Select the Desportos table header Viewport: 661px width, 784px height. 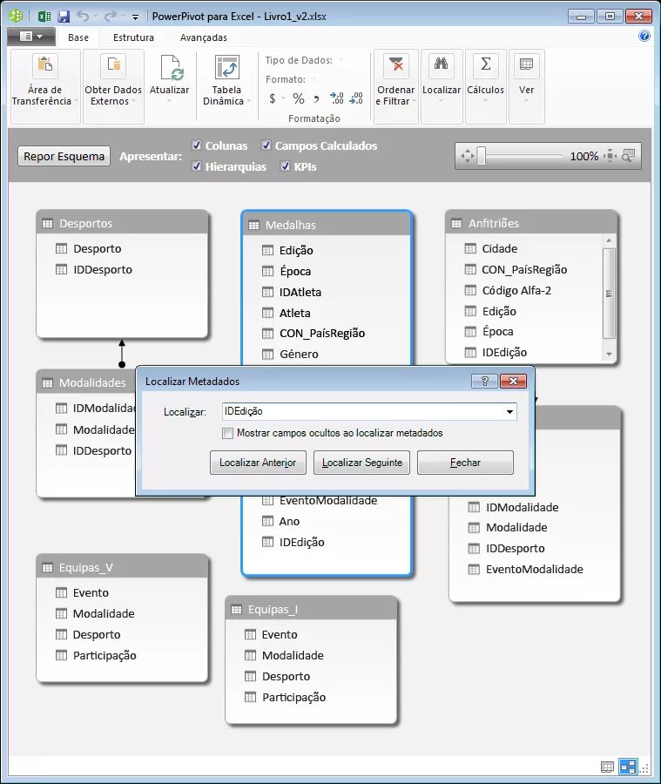tap(122, 224)
